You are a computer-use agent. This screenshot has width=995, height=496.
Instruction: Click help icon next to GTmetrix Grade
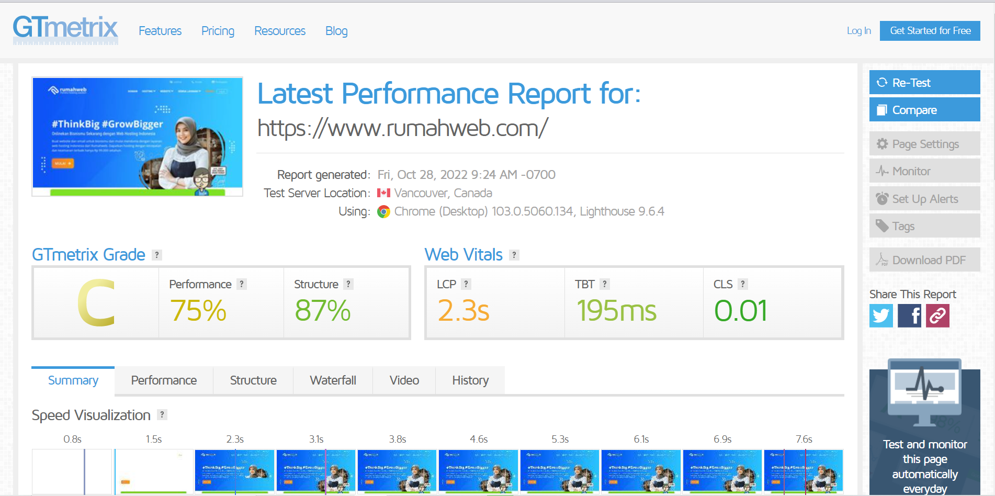pyautogui.click(x=156, y=255)
